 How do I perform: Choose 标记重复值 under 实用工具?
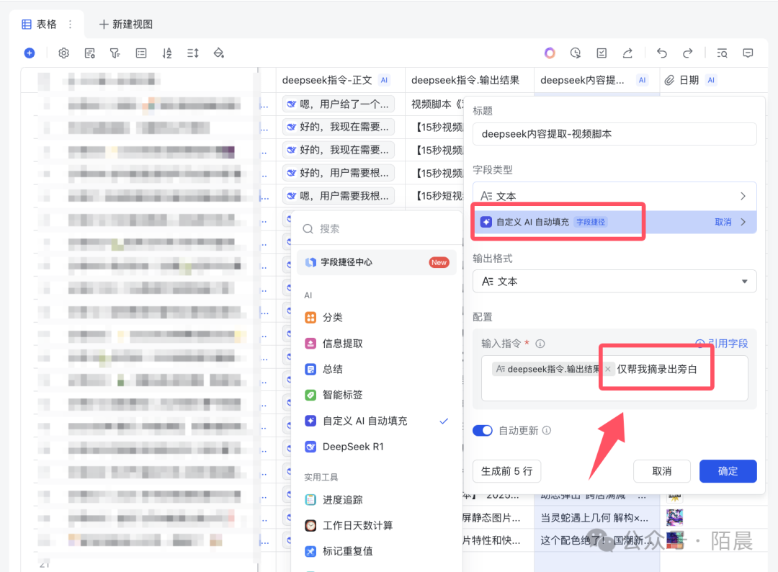pos(377,551)
